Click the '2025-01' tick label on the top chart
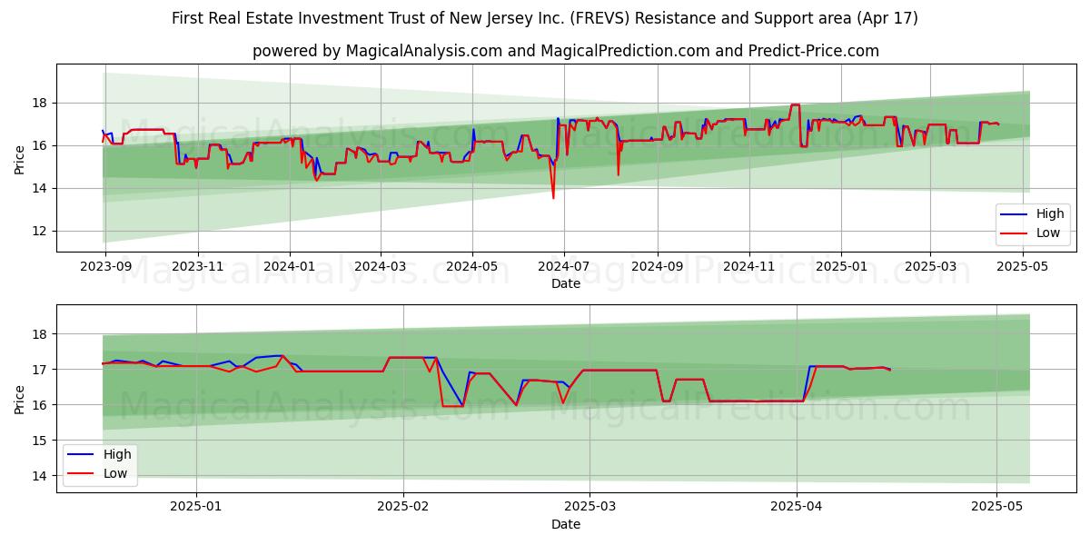The height and width of the screenshot is (545, 1090). click(x=841, y=268)
